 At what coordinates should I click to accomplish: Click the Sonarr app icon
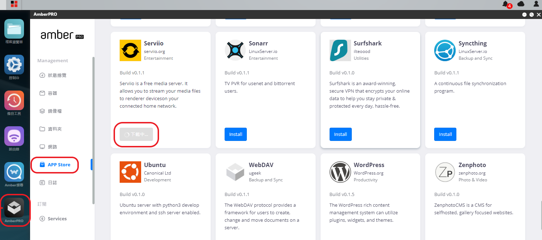235,50
